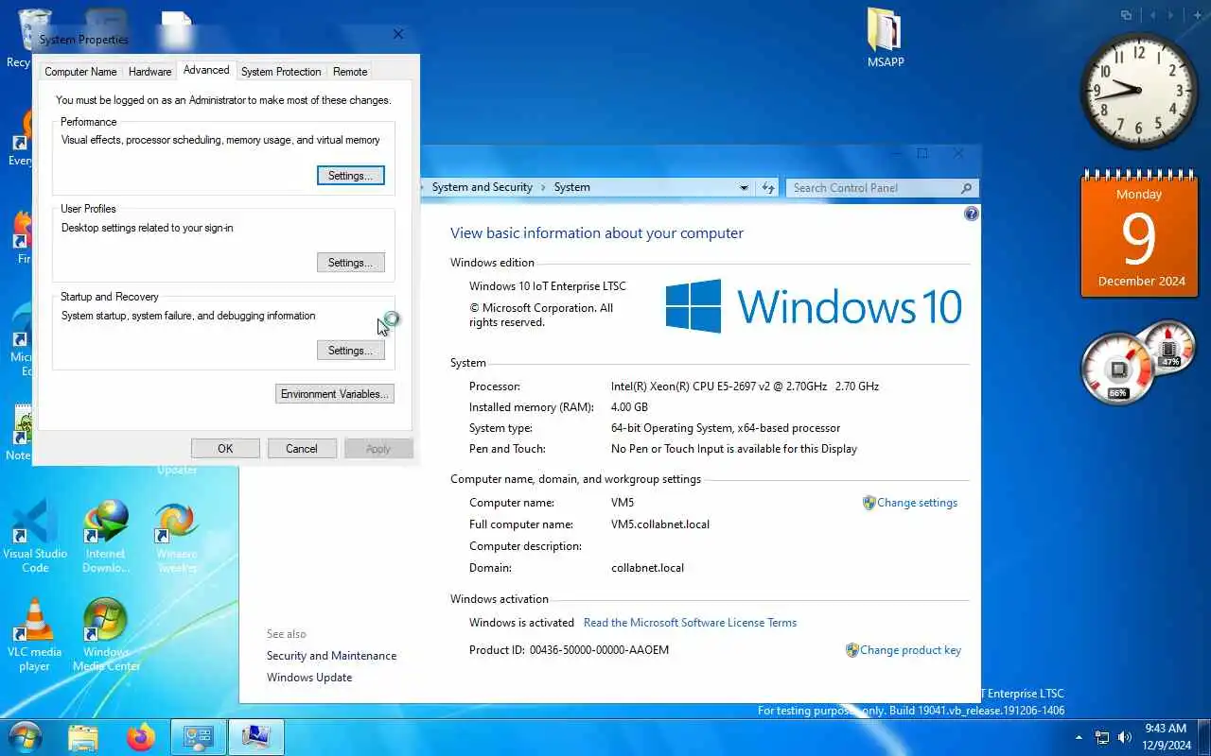
Task: Confirm System Properties with OK
Action: click(x=225, y=449)
